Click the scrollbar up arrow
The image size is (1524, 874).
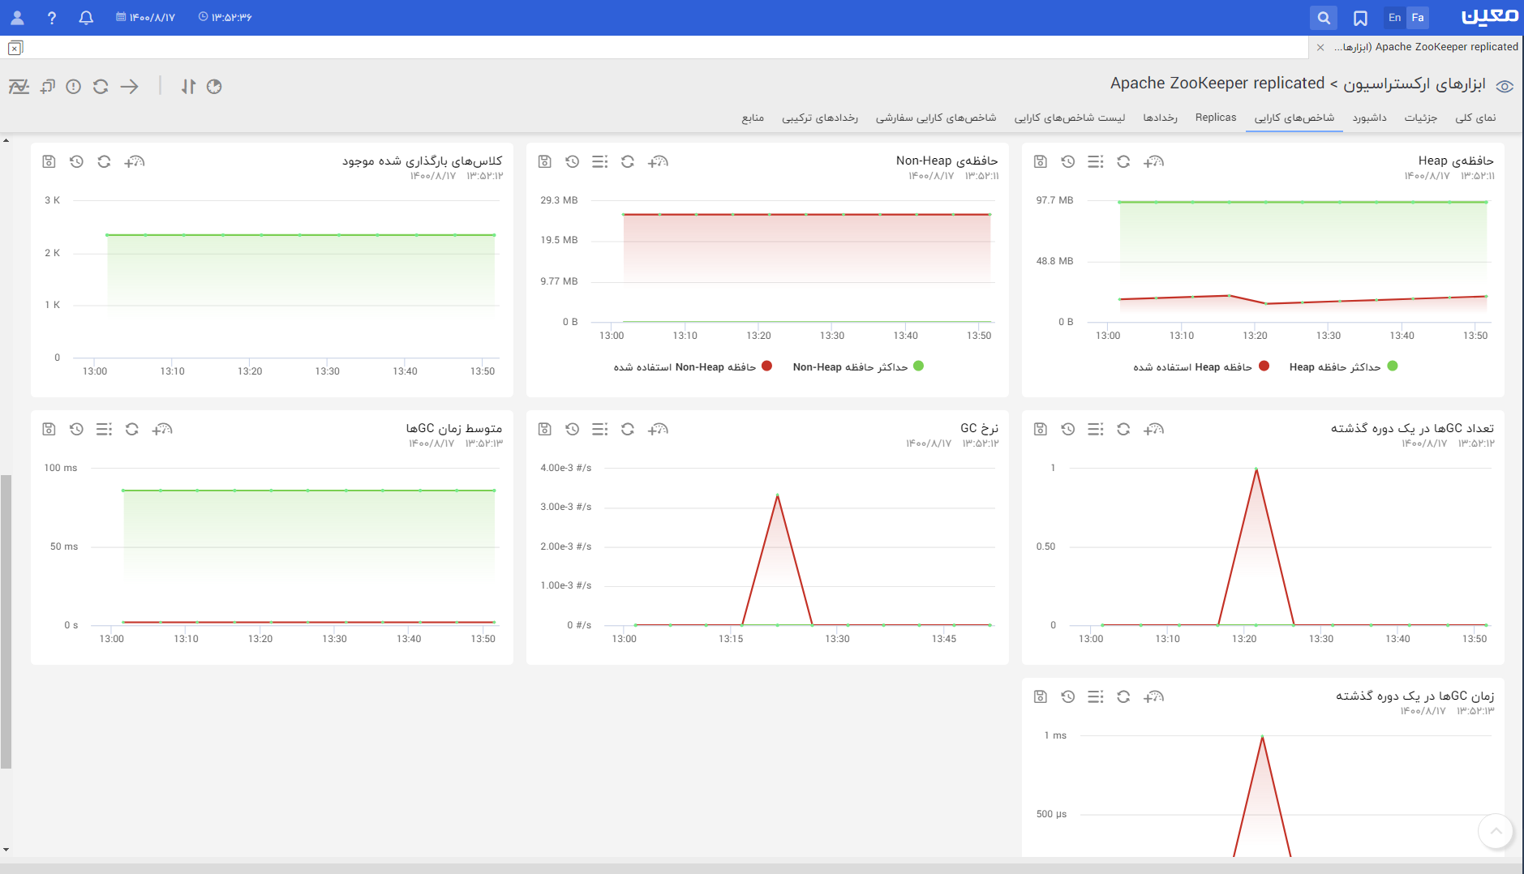[x=6, y=141]
